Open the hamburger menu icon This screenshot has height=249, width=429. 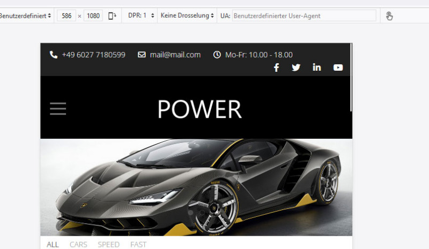point(58,109)
